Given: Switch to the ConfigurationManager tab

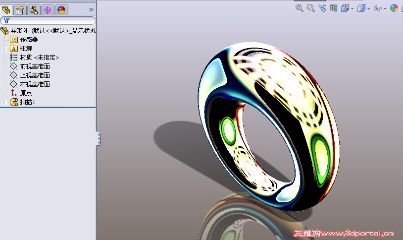Looking at the screenshot, I should [x=34, y=10].
